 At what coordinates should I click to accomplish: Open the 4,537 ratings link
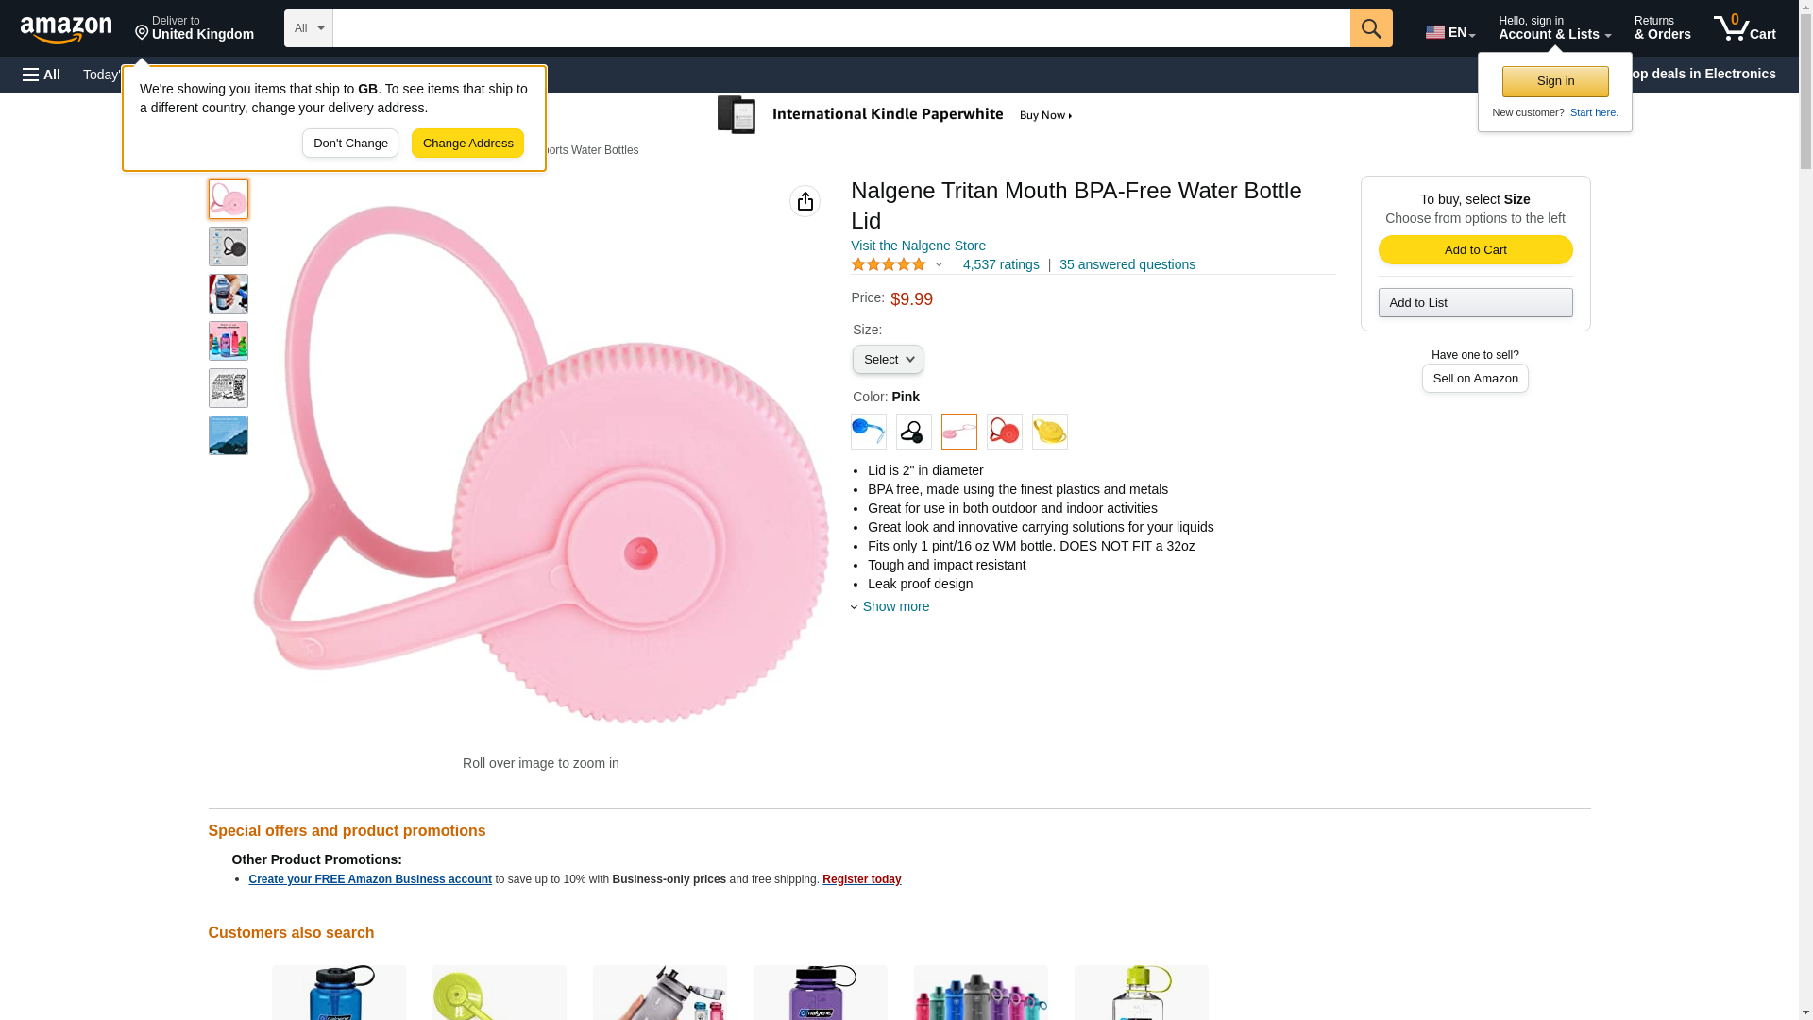click(1000, 264)
